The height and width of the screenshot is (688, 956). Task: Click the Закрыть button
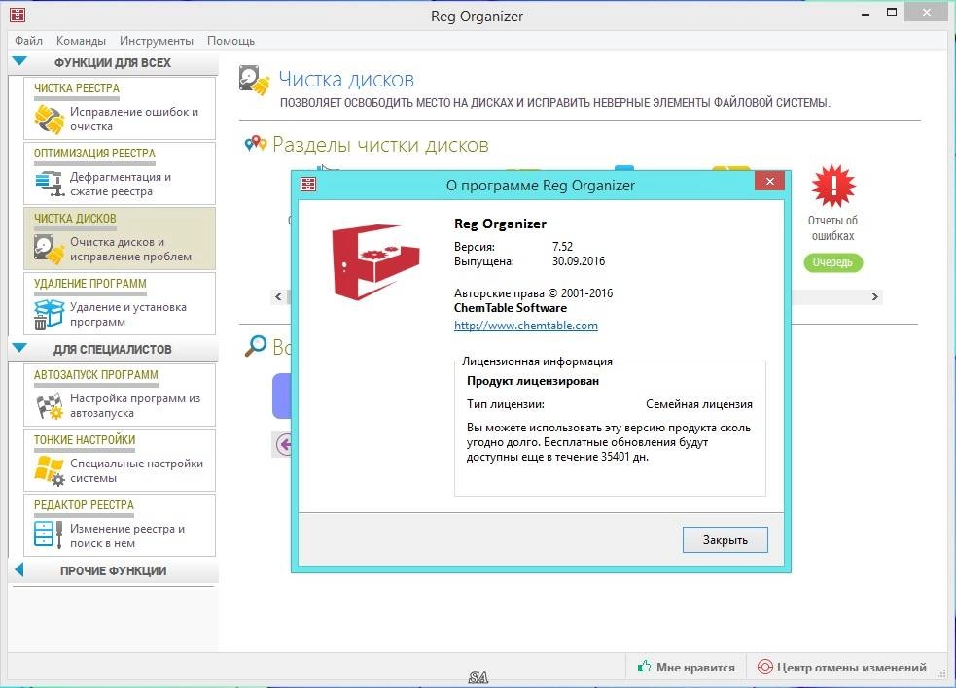725,540
